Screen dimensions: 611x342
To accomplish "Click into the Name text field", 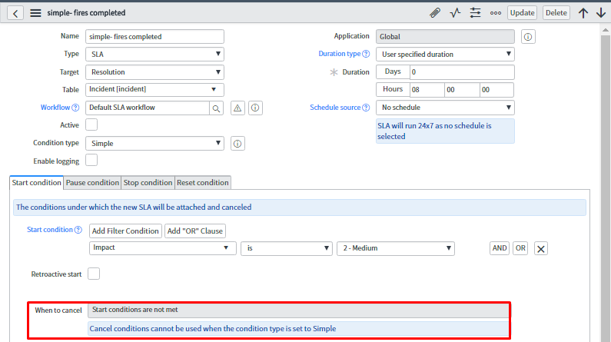I will [x=154, y=37].
